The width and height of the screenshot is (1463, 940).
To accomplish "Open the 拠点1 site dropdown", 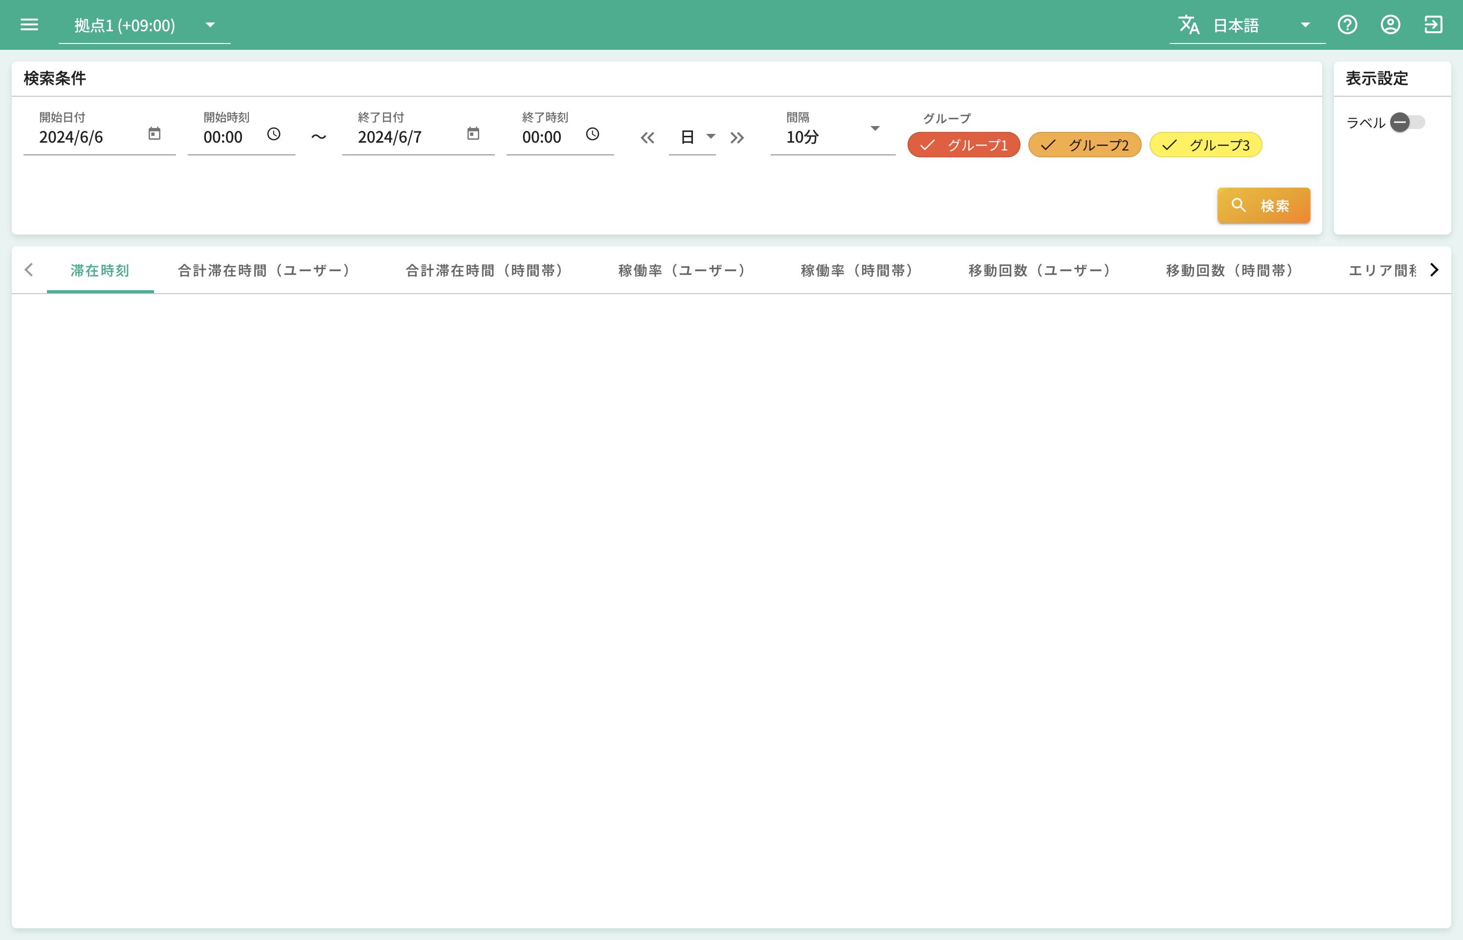I will (210, 25).
